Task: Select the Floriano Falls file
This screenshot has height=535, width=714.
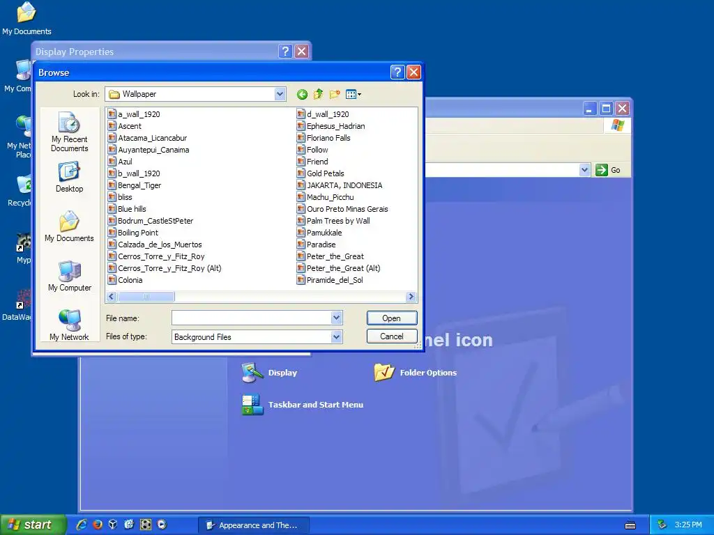Action: pos(324,138)
